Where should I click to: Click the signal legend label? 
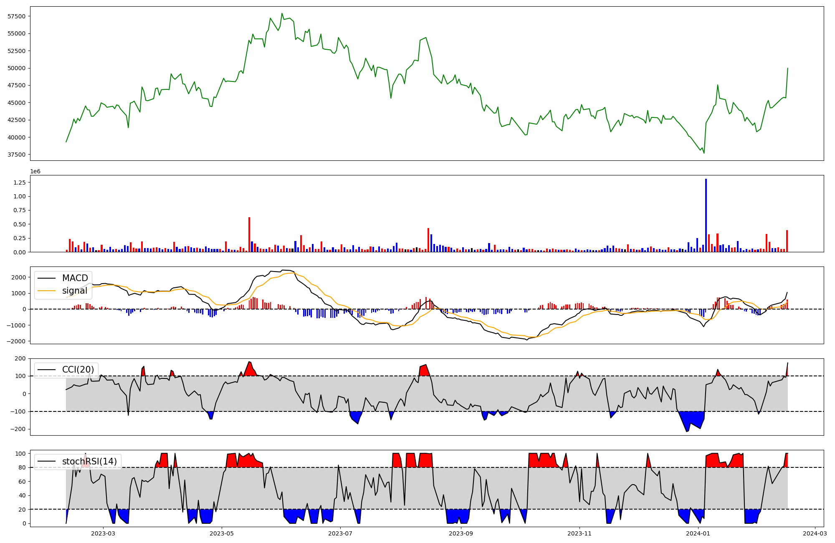coord(75,291)
